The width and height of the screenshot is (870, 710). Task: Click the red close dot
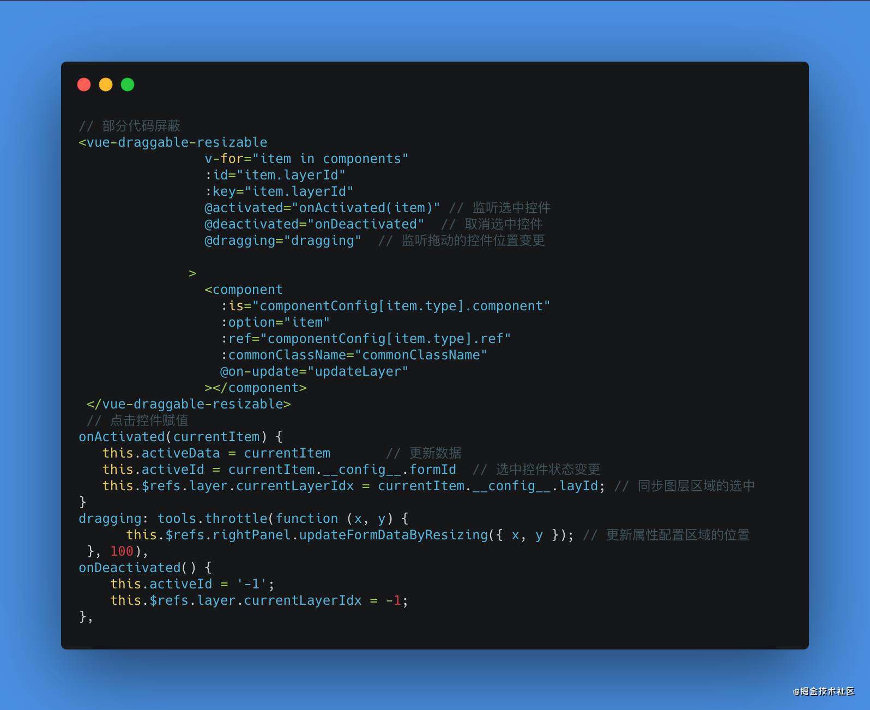(x=84, y=85)
